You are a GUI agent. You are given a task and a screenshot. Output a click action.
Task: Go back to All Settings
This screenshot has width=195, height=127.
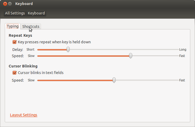pyautogui.click(x=15, y=13)
